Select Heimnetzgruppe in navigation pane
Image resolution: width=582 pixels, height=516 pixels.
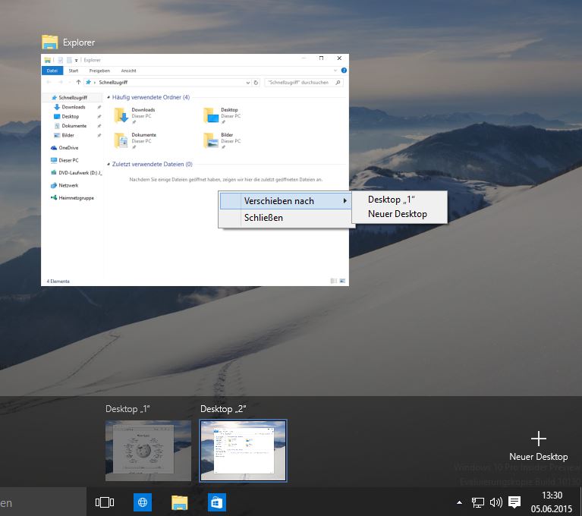point(76,198)
